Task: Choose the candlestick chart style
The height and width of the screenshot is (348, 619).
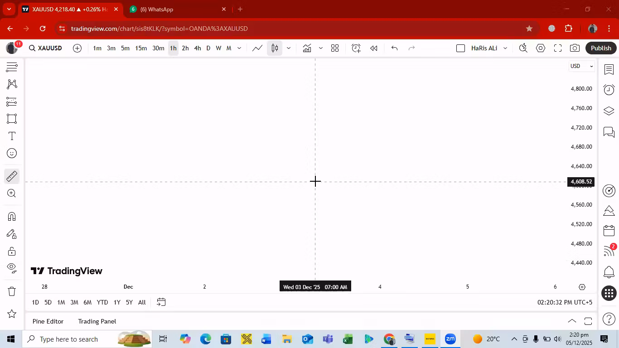Action: [x=275, y=48]
